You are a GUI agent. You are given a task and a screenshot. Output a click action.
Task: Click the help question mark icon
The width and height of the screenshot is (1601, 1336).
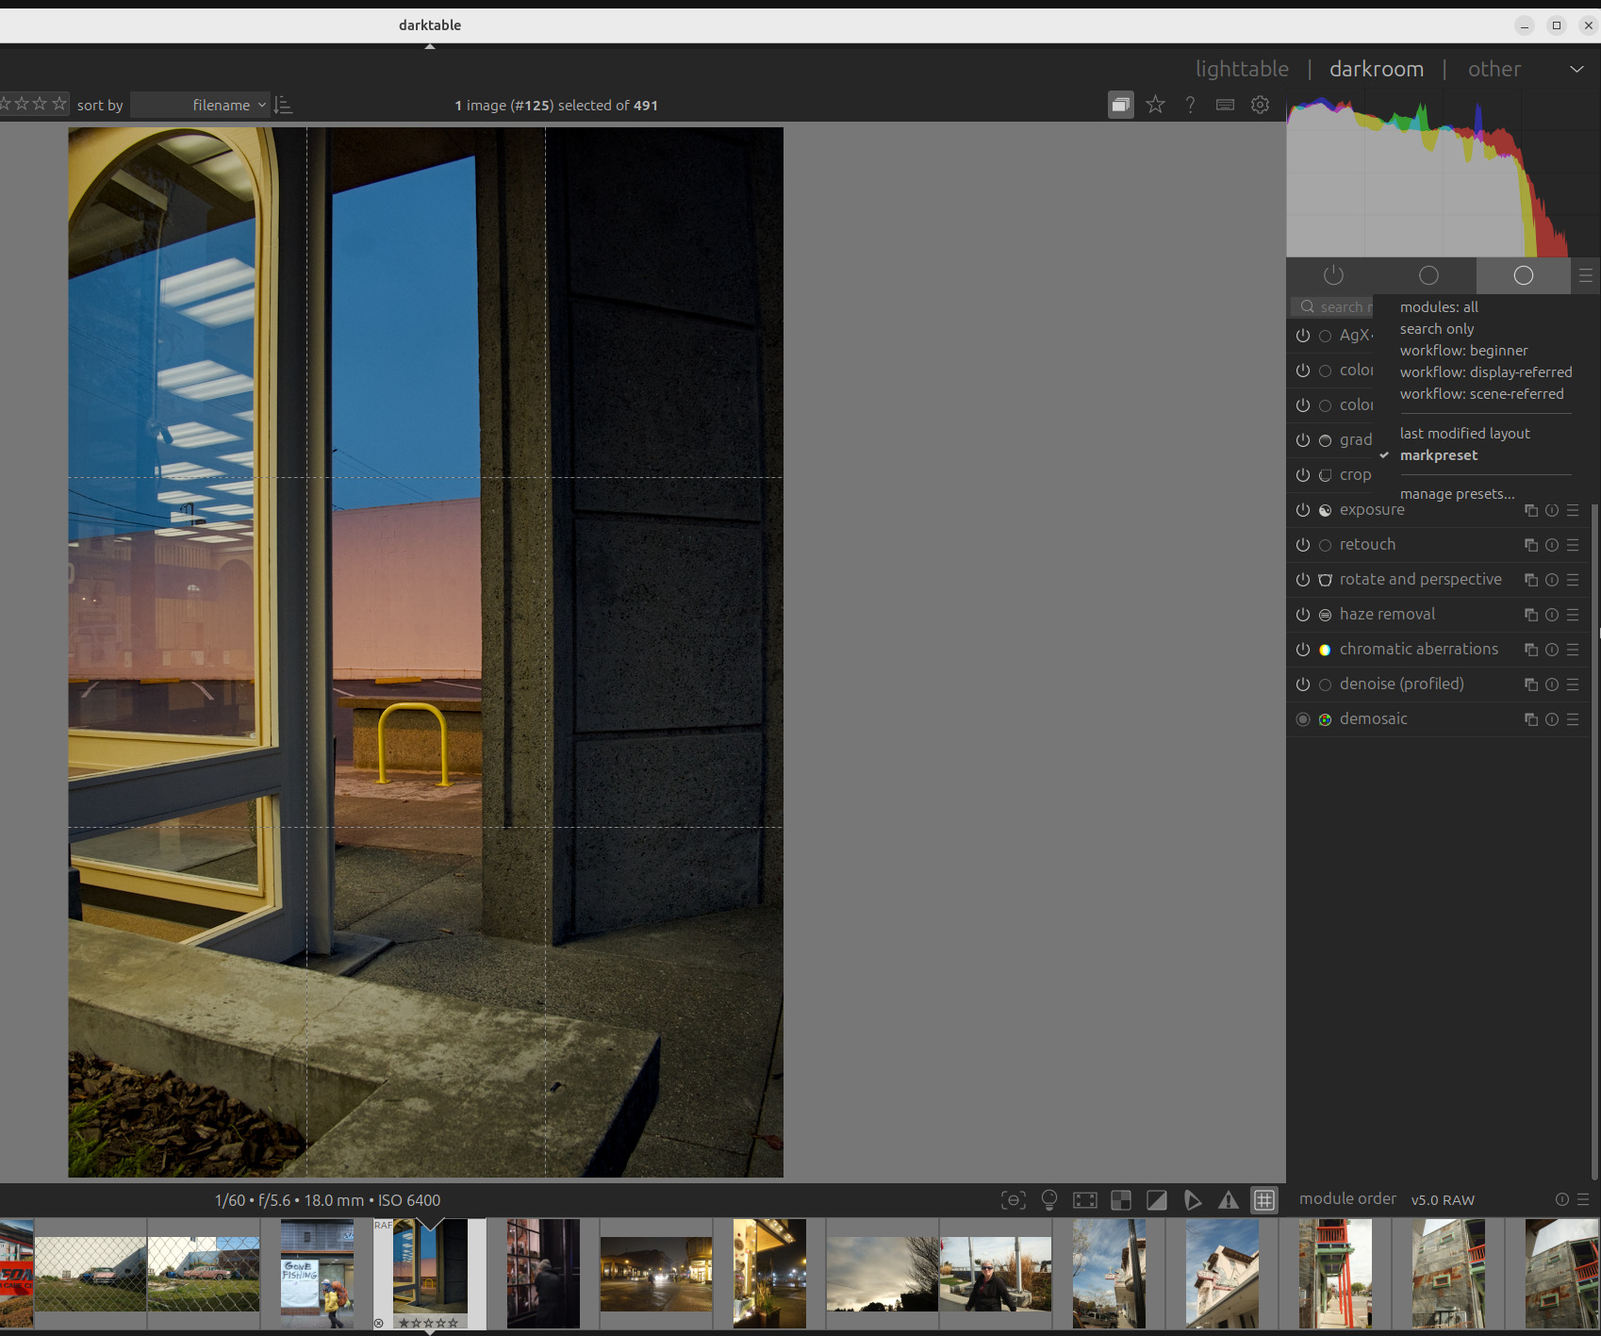pyautogui.click(x=1191, y=105)
